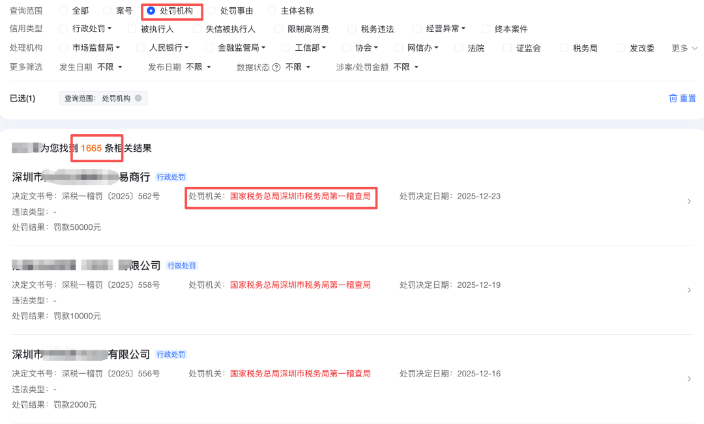Open the 558号 result using its right arrow
Viewport: 704px width, 424px height.
(689, 290)
